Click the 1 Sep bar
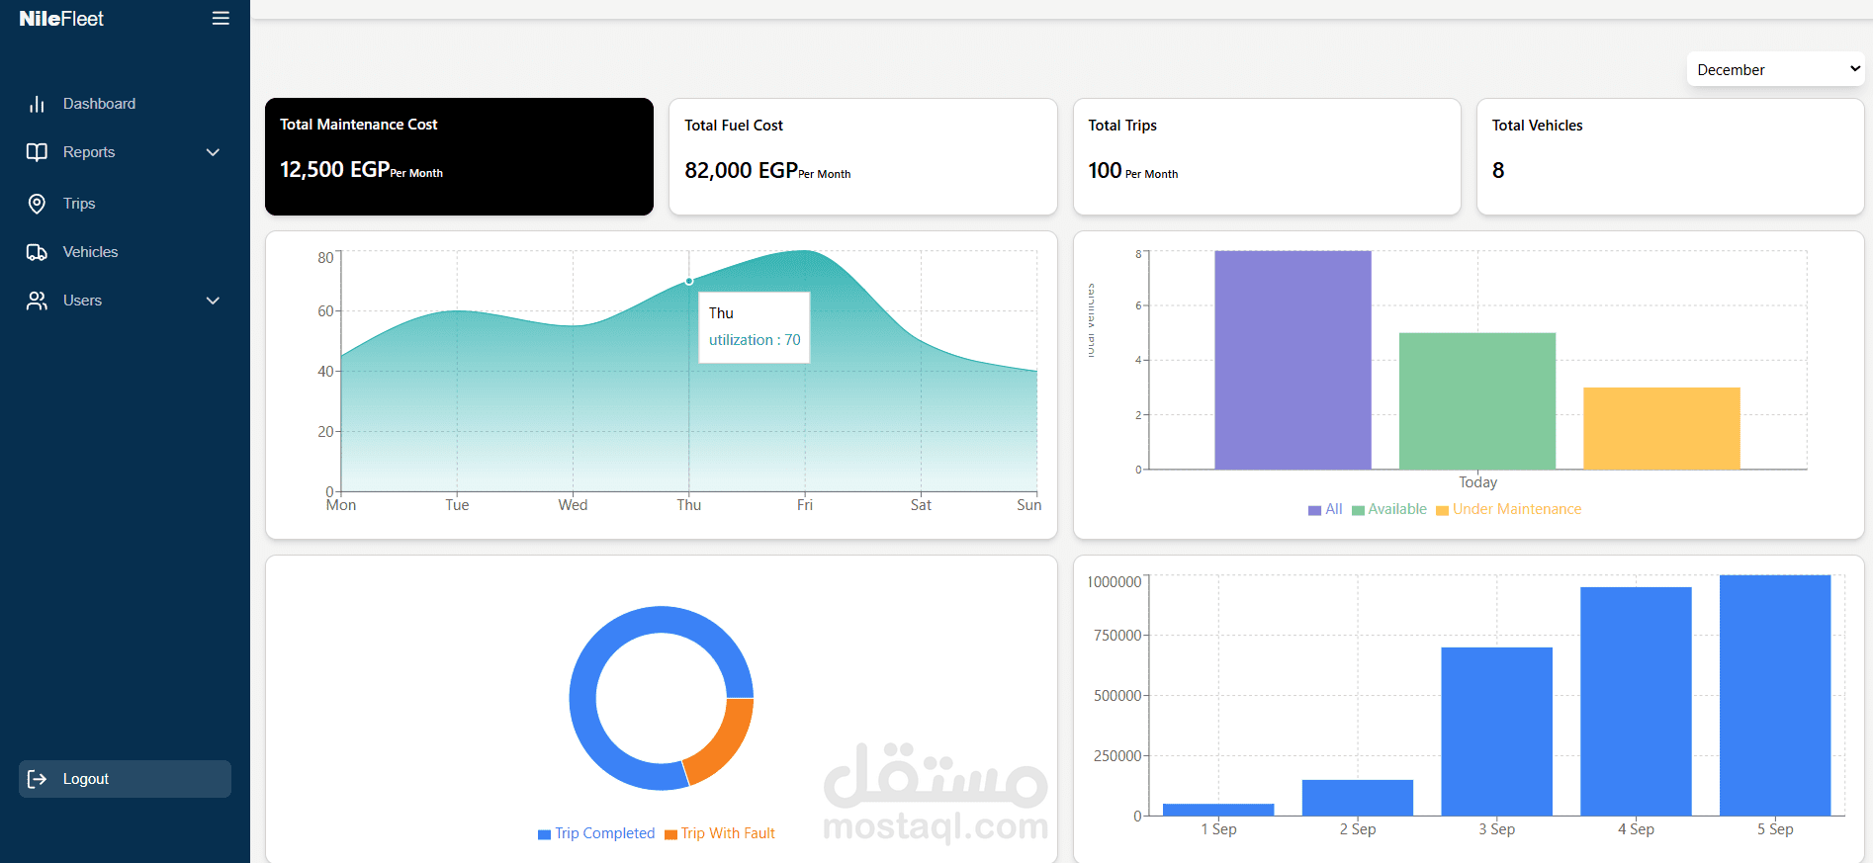The image size is (1873, 863). pos(1218,810)
